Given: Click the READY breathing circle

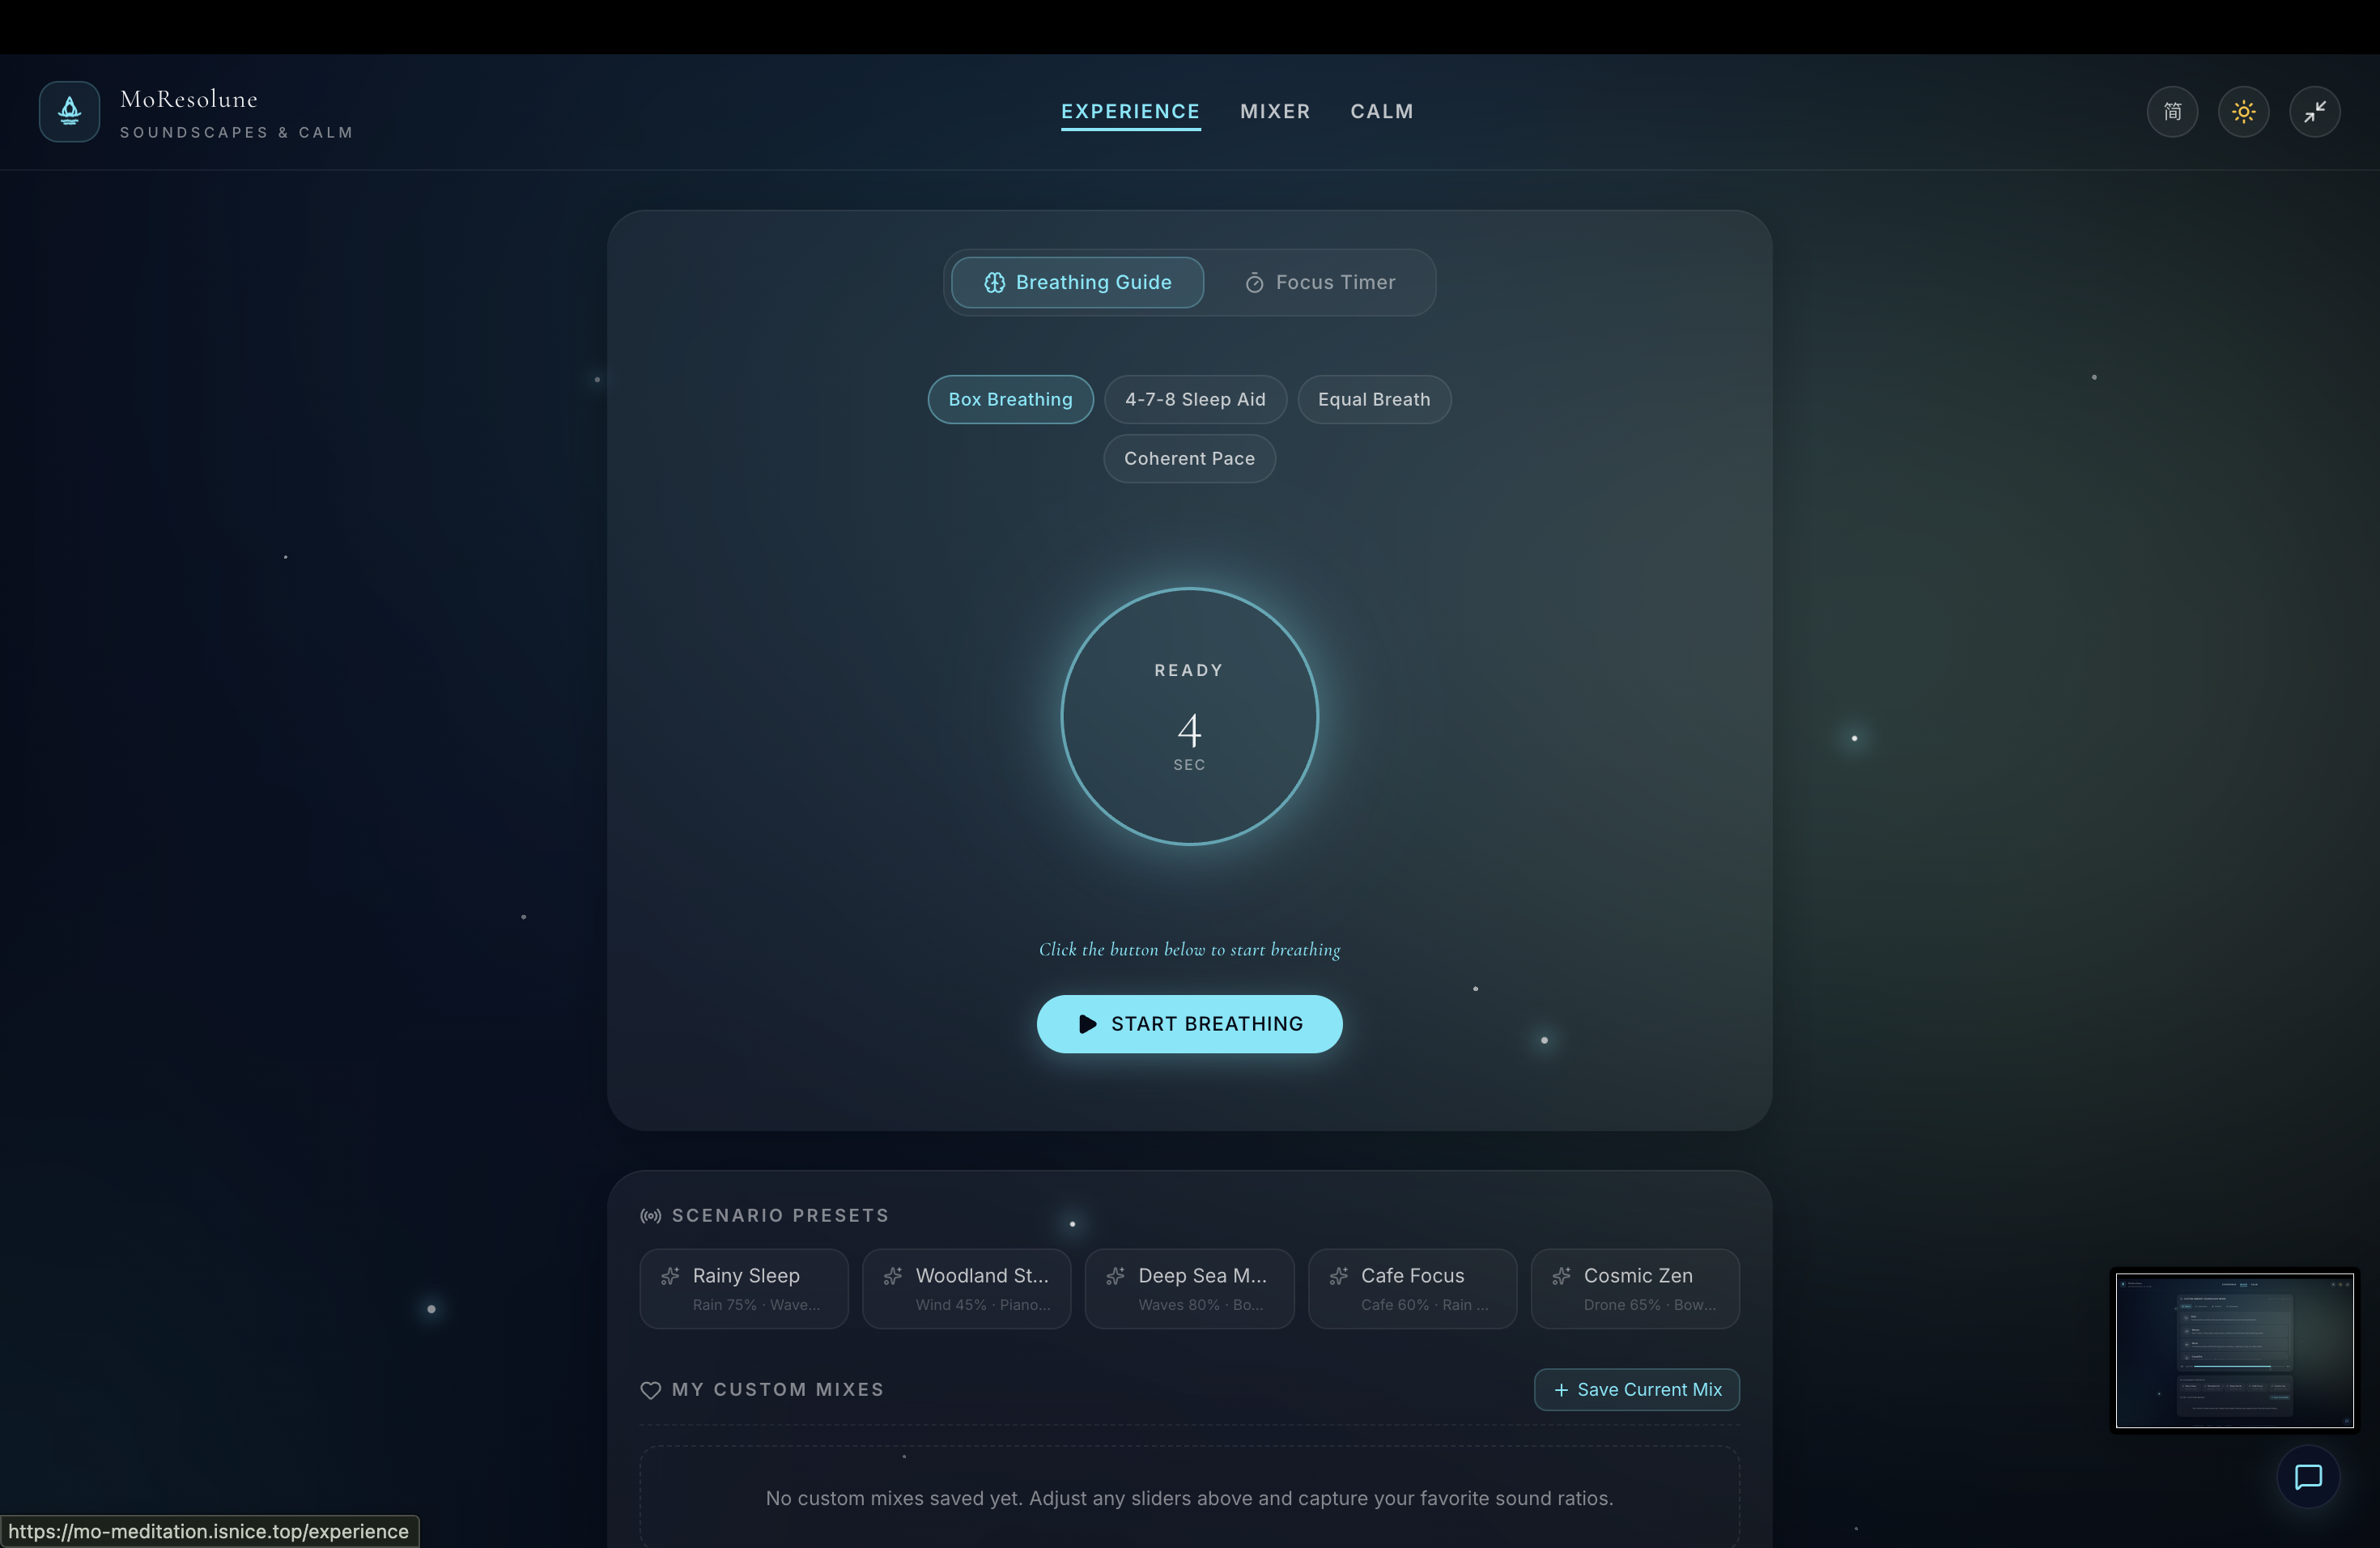Looking at the screenshot, I should 1189,716.
